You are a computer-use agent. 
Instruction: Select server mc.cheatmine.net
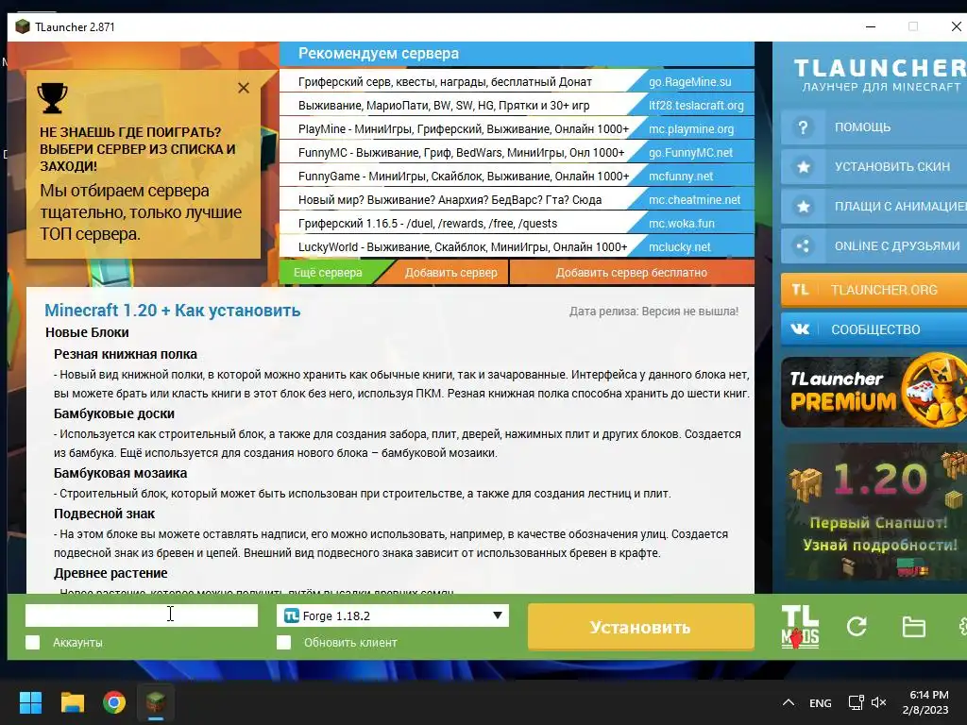[694, 200]
